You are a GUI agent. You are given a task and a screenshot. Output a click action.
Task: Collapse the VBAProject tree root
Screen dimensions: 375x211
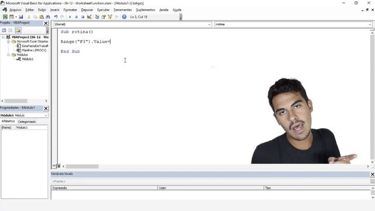pyautogui.click(x=4, y=37)
